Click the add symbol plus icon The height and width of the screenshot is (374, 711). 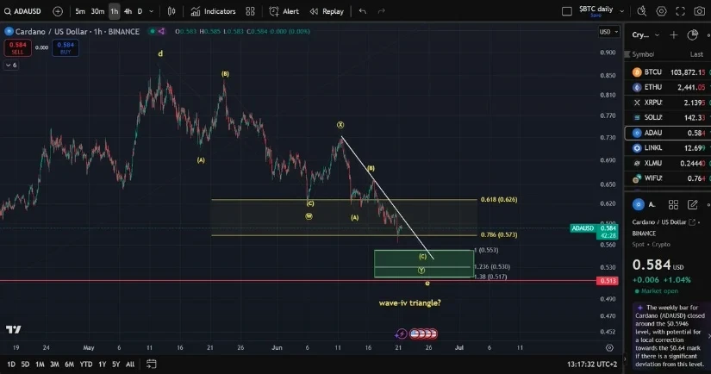(58, 11)
